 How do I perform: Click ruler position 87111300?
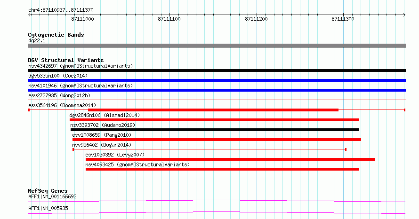point(343,19)
